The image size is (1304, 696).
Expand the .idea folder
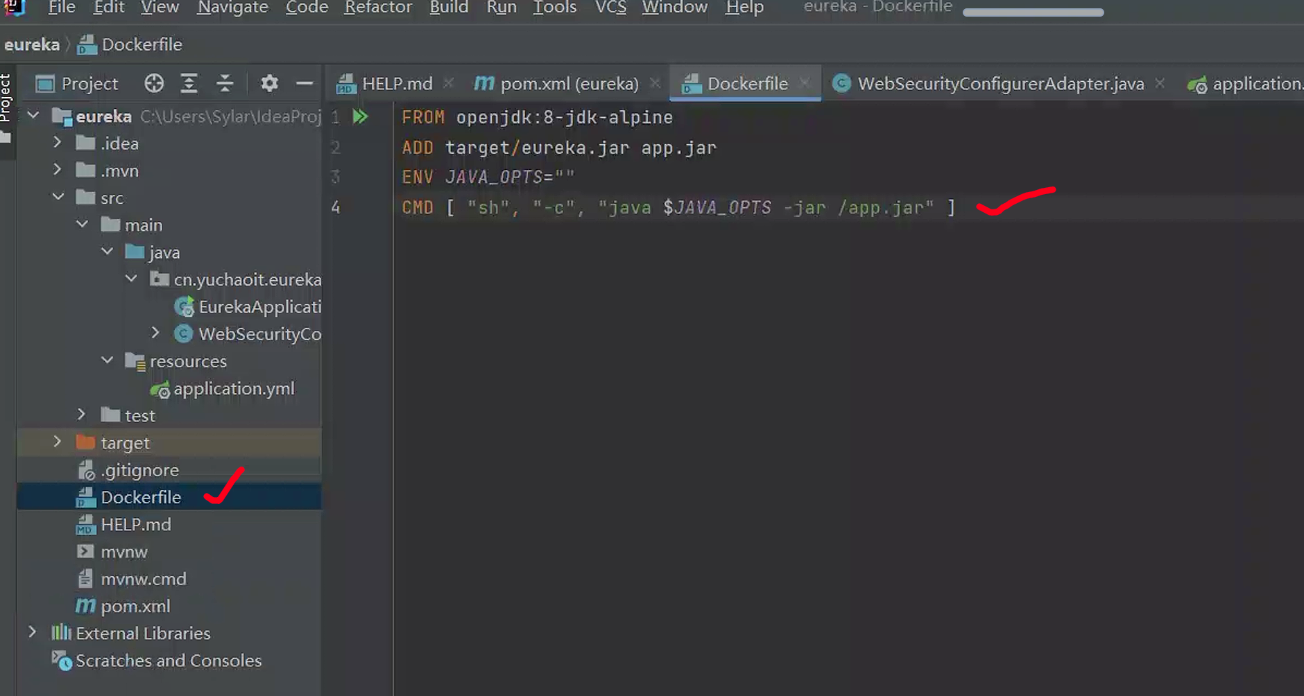(58, 143)
